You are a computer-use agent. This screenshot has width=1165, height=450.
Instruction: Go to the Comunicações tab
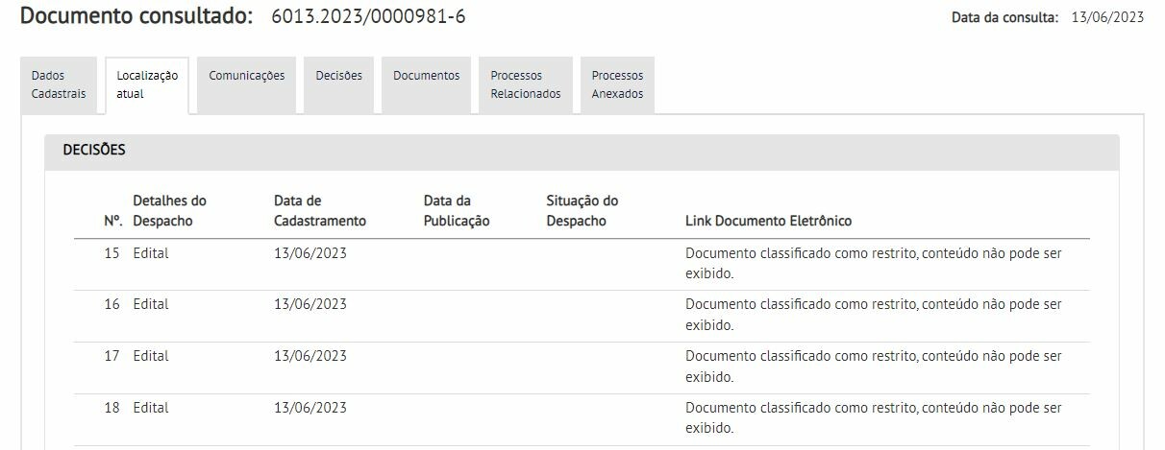click(x=247, y=76)
